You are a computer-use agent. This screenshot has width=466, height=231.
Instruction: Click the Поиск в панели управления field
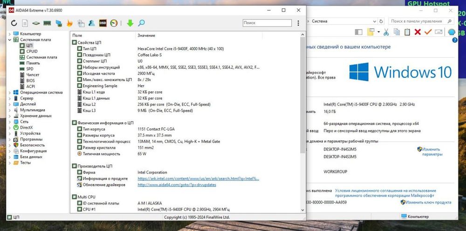pyautogui.click(x=421, y=21)
